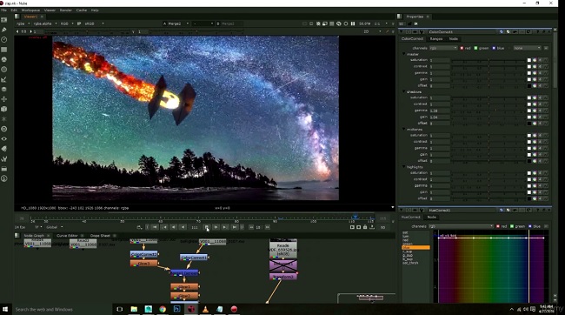Viewport: 565px width, 315px height.
Task: Pause the viewer using the pause icon
Action: tap(353, 23)
